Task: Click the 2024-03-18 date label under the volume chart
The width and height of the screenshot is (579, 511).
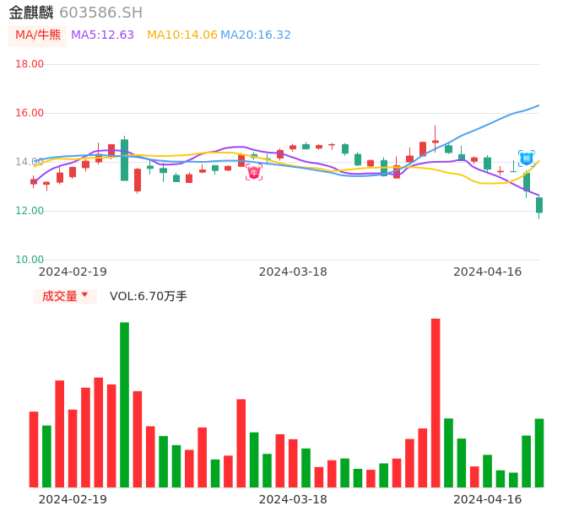Action: (293, 499)
